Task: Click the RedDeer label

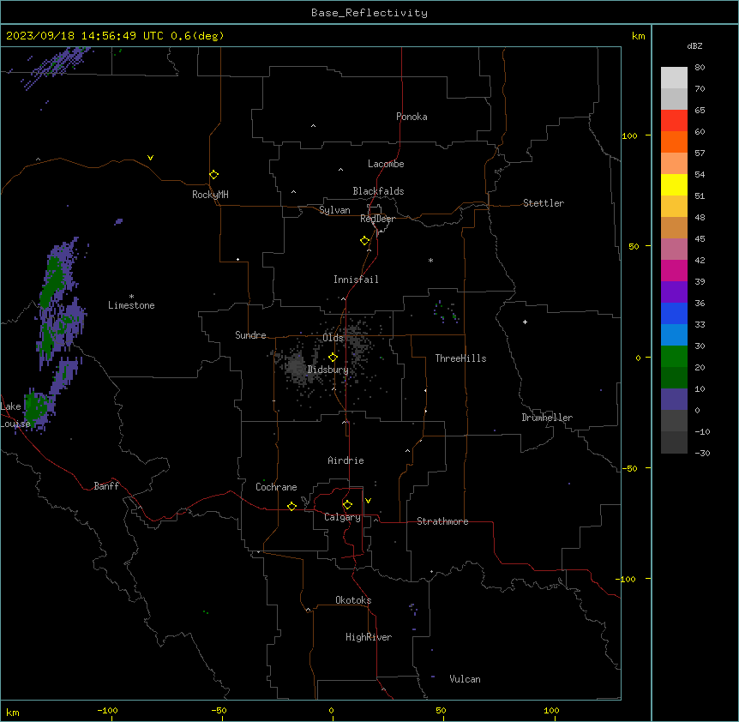Action: [x=377, y=219]
